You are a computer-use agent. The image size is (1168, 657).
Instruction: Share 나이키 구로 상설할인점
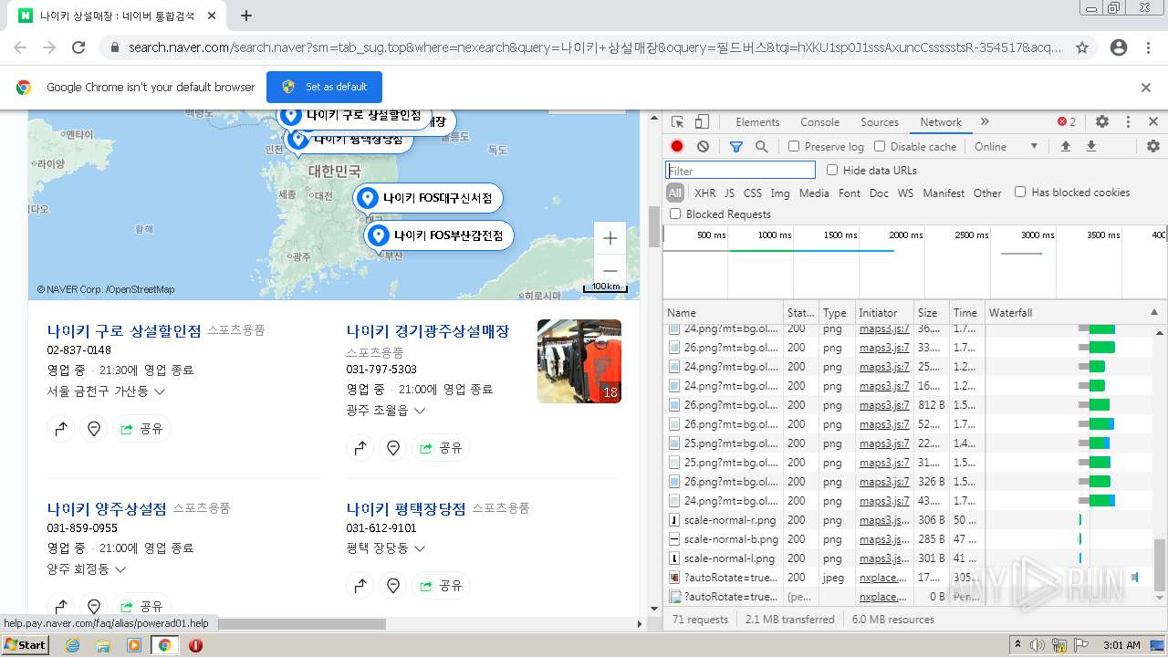coord(141,429)
